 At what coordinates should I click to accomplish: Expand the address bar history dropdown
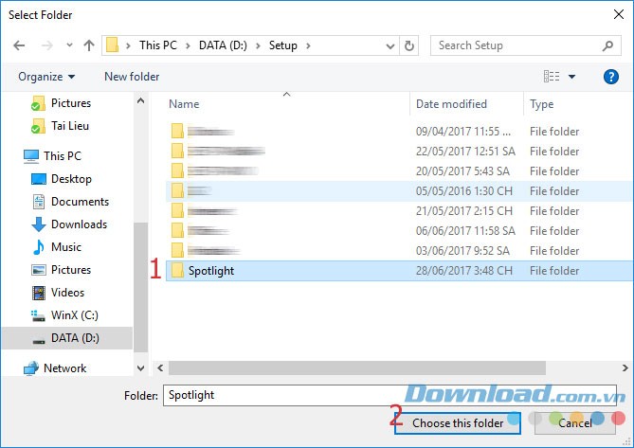tap(387, 45)
